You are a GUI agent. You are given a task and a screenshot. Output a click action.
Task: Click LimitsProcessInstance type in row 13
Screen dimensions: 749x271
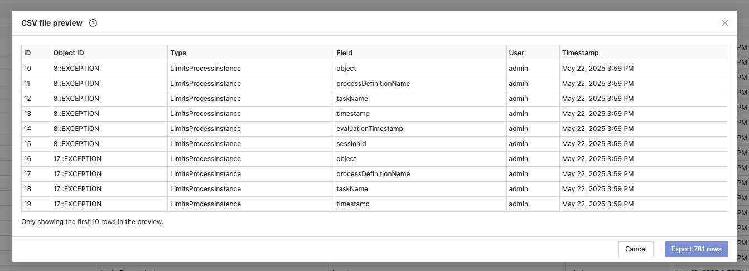(205, 114)
